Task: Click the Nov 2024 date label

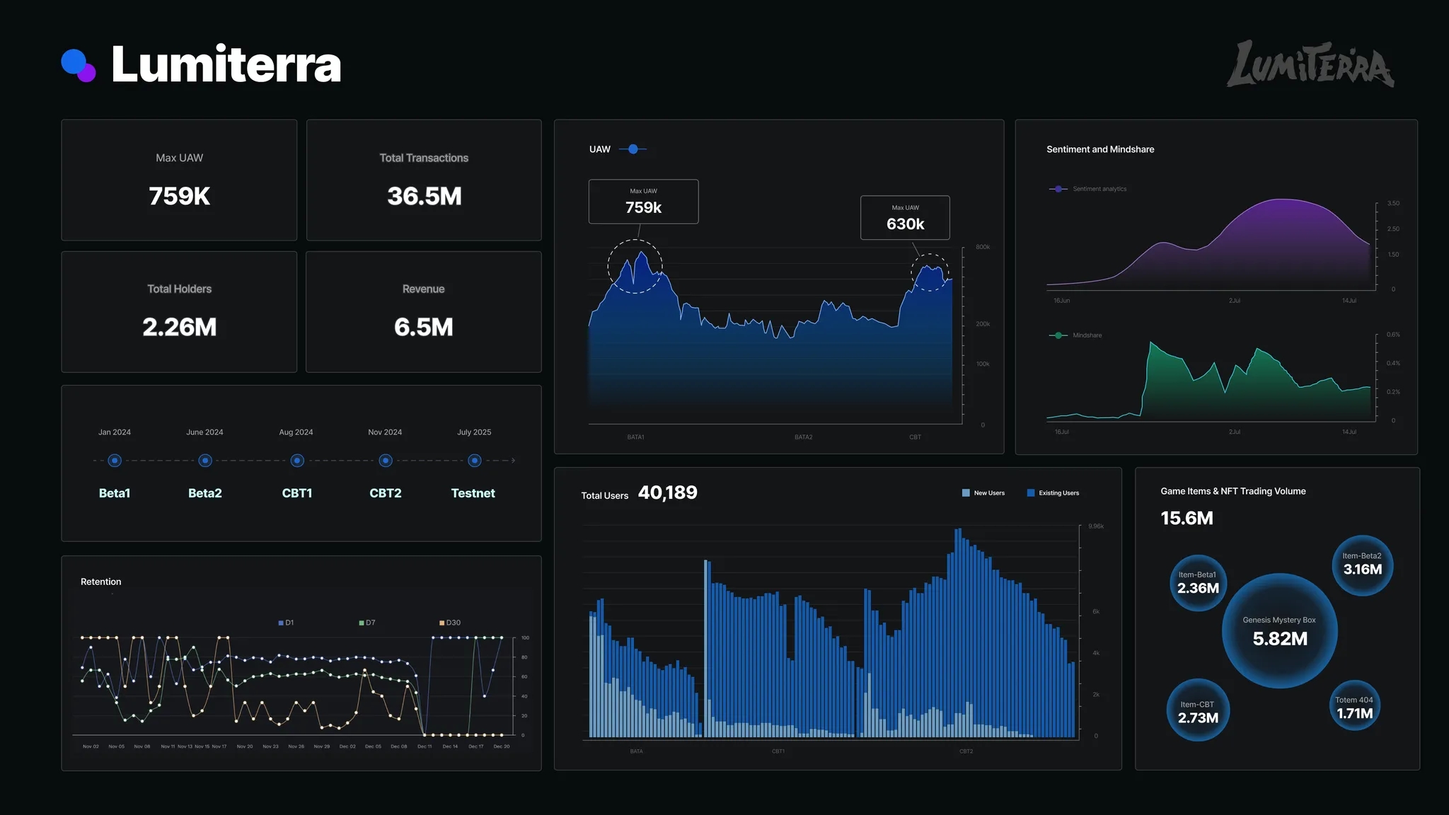Action: [x=385, y=432]
